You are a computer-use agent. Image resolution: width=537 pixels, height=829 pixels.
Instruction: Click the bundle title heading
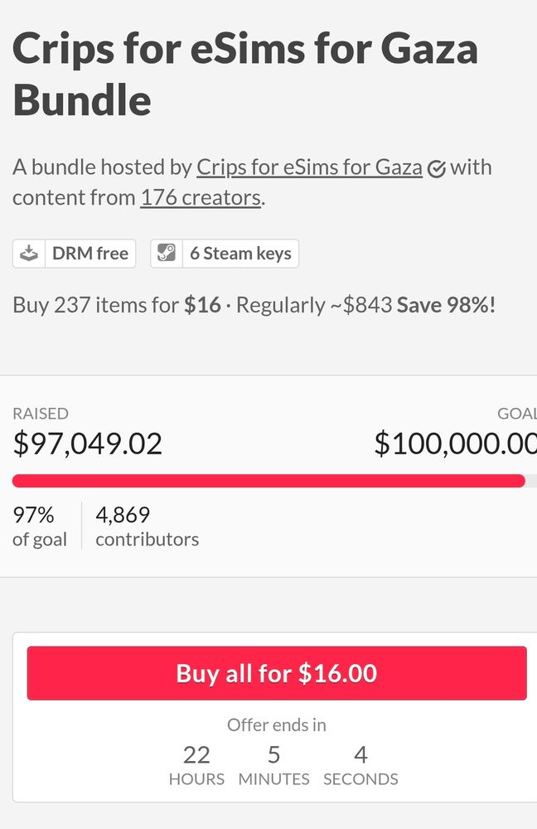point(245,74)
